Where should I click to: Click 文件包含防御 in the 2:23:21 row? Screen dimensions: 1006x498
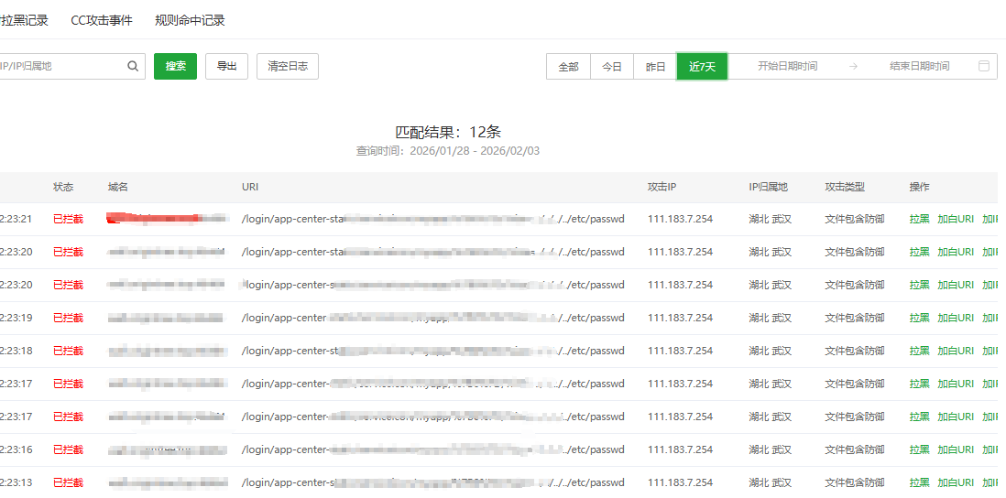tap(855, 219)
